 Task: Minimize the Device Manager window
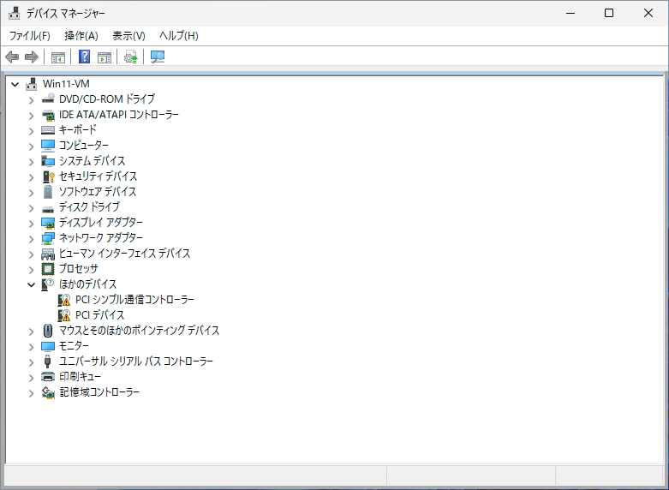pyautogui.click(x=570, y=13)
